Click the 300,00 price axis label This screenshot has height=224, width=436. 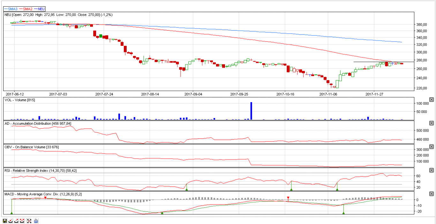[422, 52]
